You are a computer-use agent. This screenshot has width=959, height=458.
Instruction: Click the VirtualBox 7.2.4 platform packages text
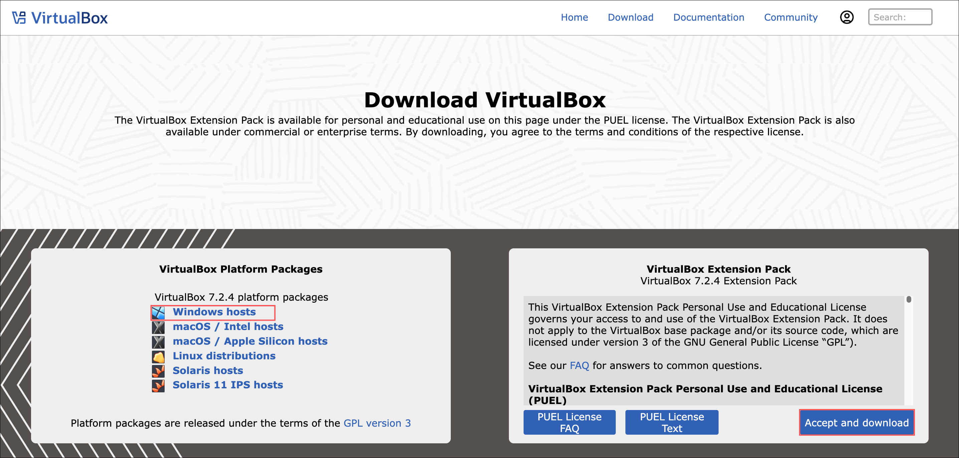tap(241, 297)
